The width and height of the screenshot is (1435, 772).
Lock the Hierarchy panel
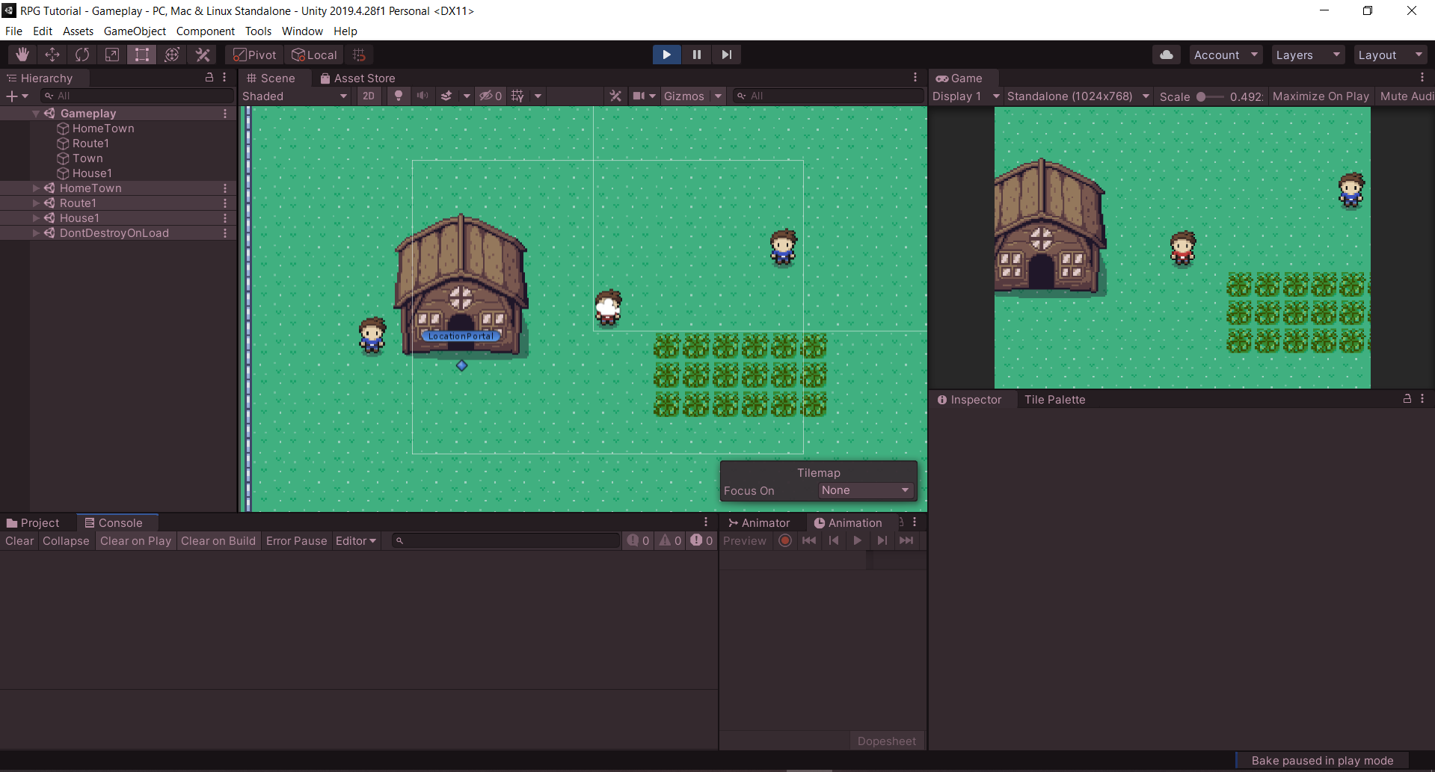[x=209, y=78]
